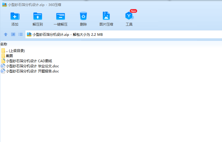Viewport: 222px width, 142px height.
Task: Click the 360压缩 app icon in title bar
Action: pos(5,5)
